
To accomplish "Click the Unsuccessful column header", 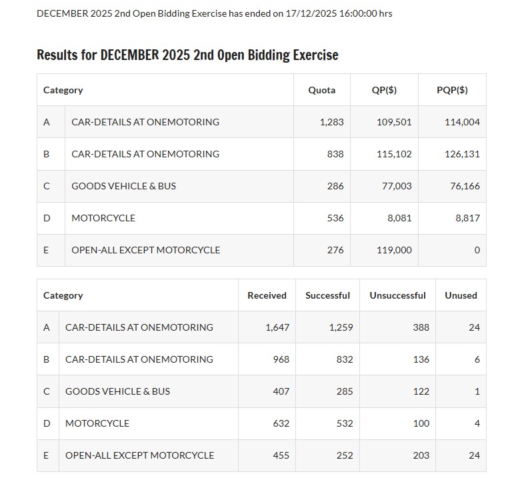I will (397, 295).
